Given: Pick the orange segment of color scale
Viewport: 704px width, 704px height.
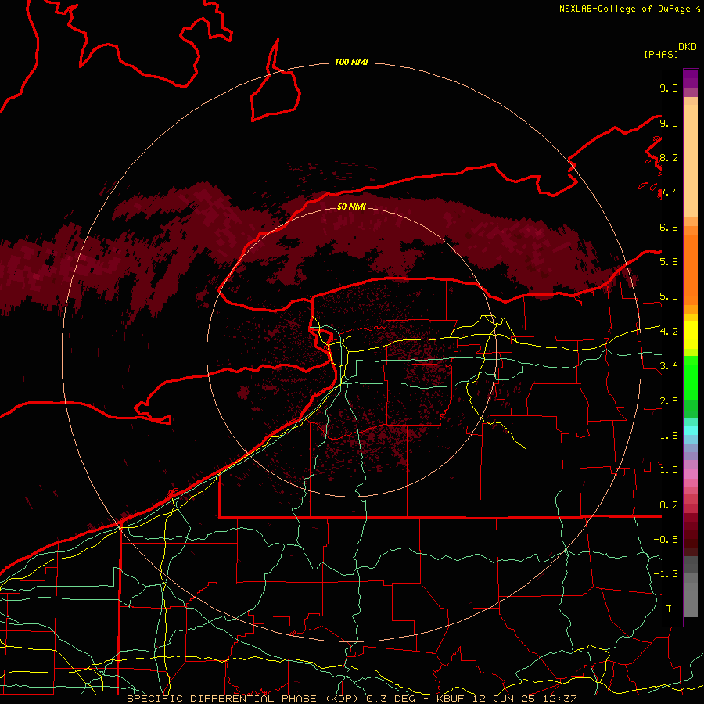Looking at the screenshot, I should (691, 270).
